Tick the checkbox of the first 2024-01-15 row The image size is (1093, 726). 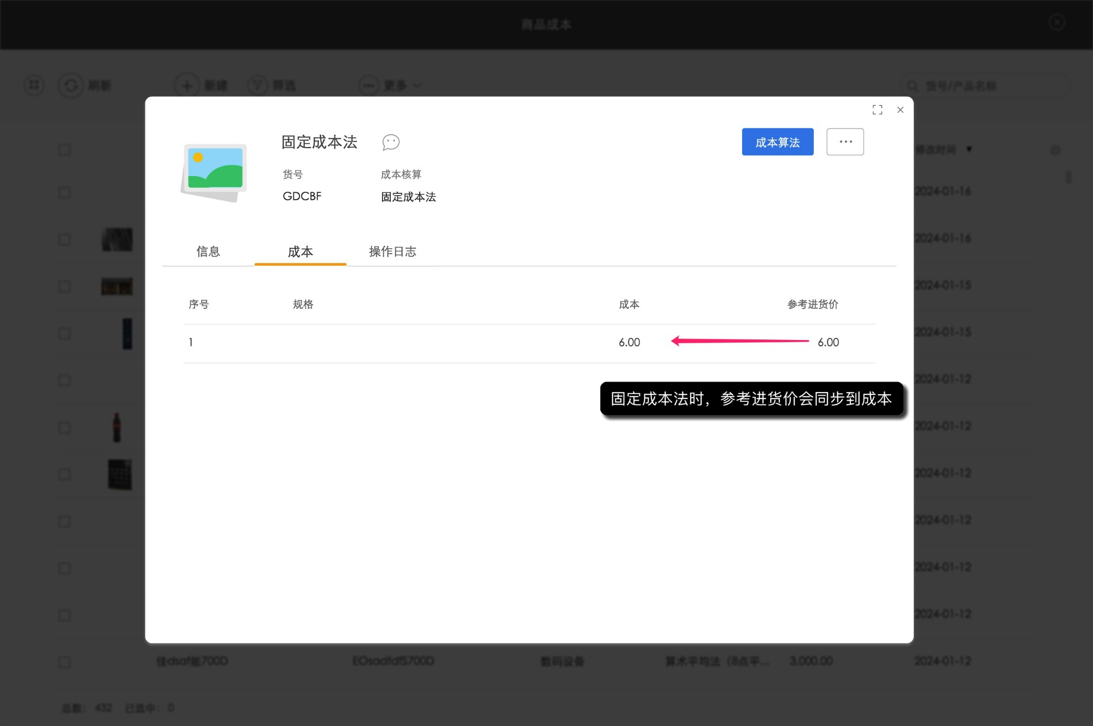(x=64, y=286)
